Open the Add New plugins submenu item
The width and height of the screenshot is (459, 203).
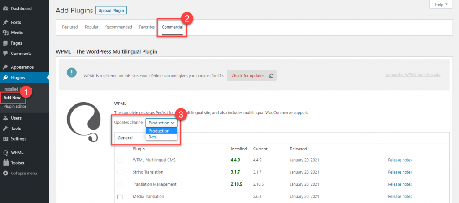point(12,98)
